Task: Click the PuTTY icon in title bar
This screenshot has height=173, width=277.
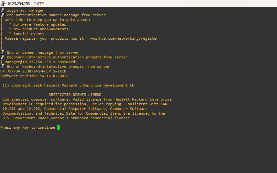Action: pos(3,3)
